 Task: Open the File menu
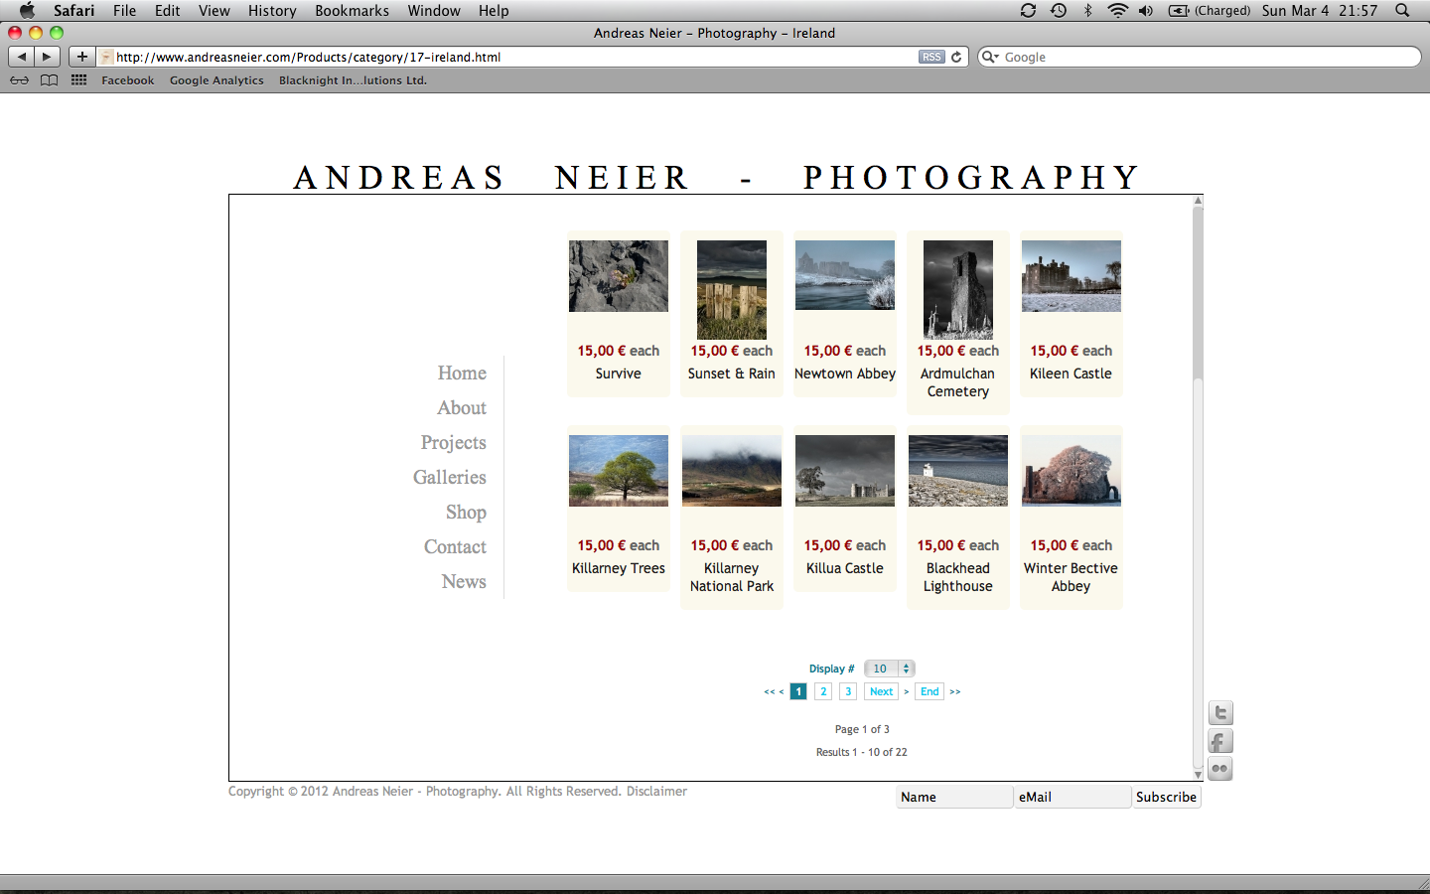click(x=124, y=11)
